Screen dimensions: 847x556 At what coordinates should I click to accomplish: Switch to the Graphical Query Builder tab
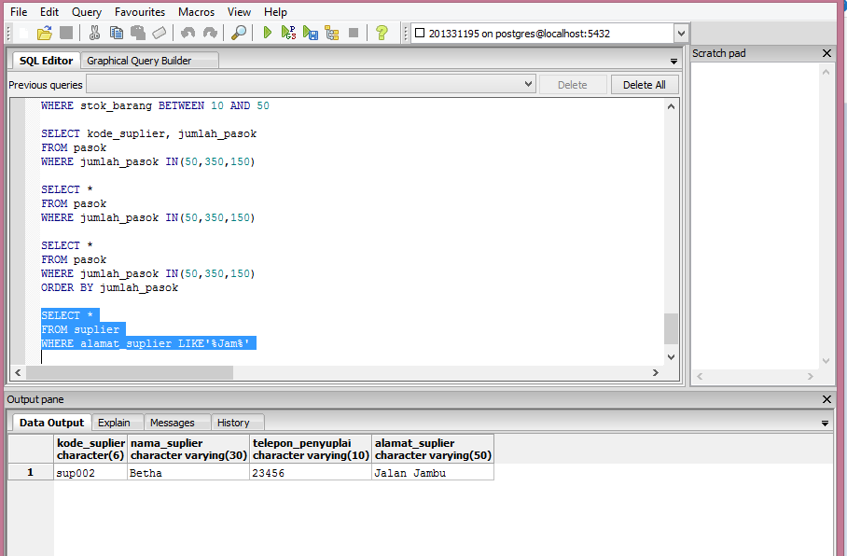click(149, 59)
